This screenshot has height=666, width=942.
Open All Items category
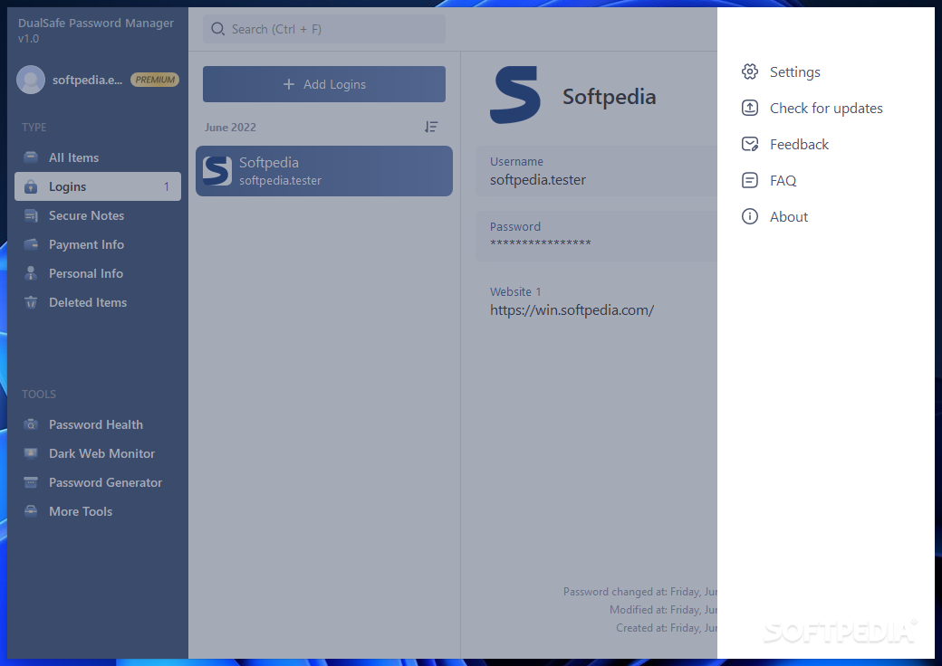[x=97, y=157]
